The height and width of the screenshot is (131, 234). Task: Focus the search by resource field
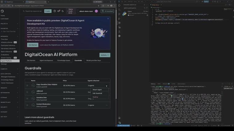coord(33,11)
